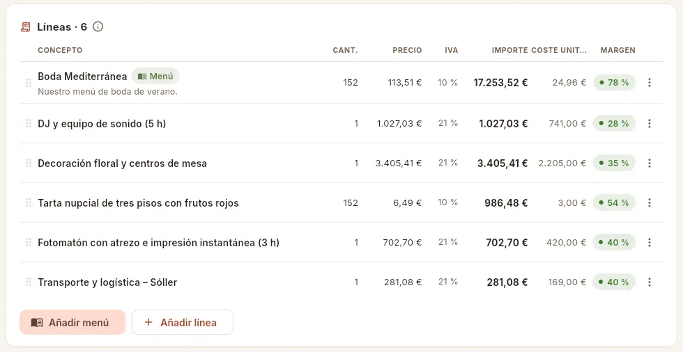Click drag handle of Fotomatón row
This screenshot has height=352, width=683.
pyautogui.click(x=29, y=242)
